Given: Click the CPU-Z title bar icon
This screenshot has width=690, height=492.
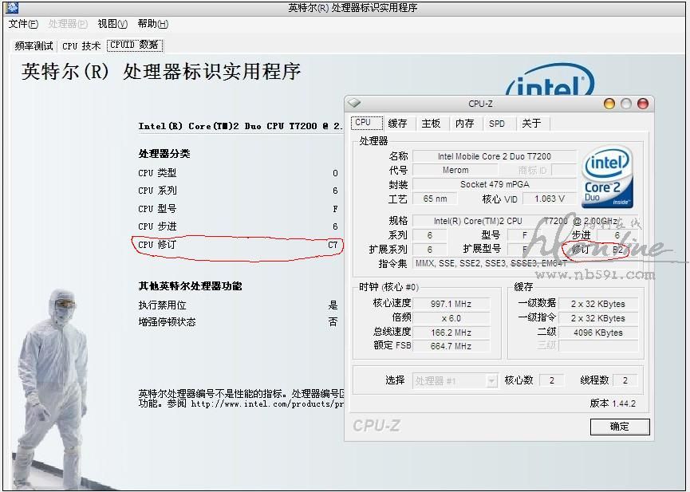Looking at the screenshot, I should tap(355, 104).
